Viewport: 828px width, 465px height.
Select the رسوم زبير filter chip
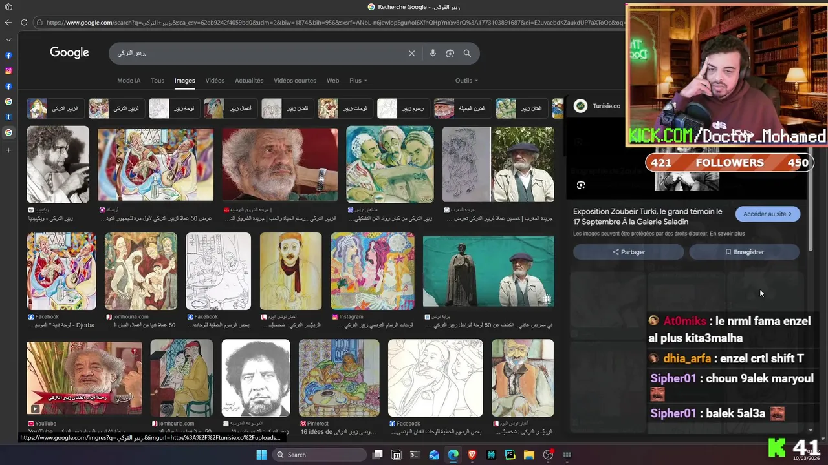[x=402, y=108]
